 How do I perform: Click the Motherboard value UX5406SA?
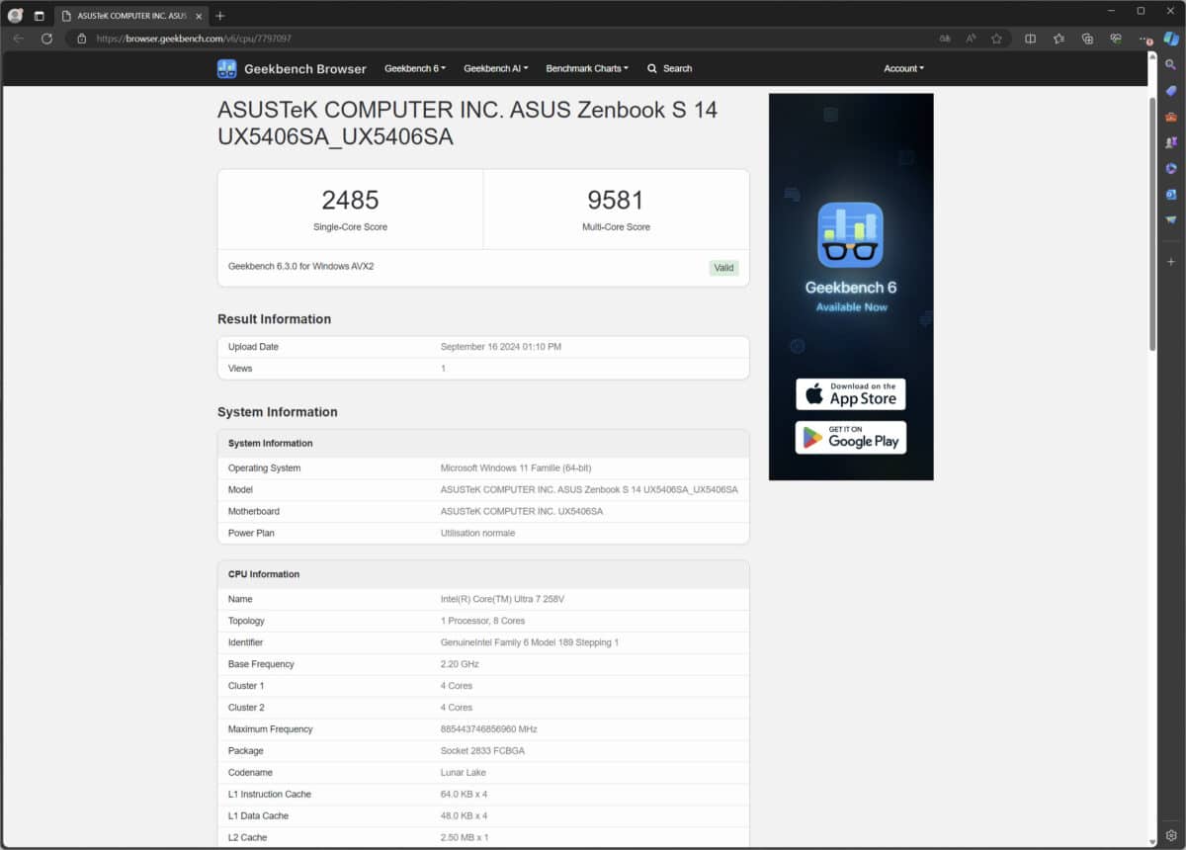pos(522,512)
